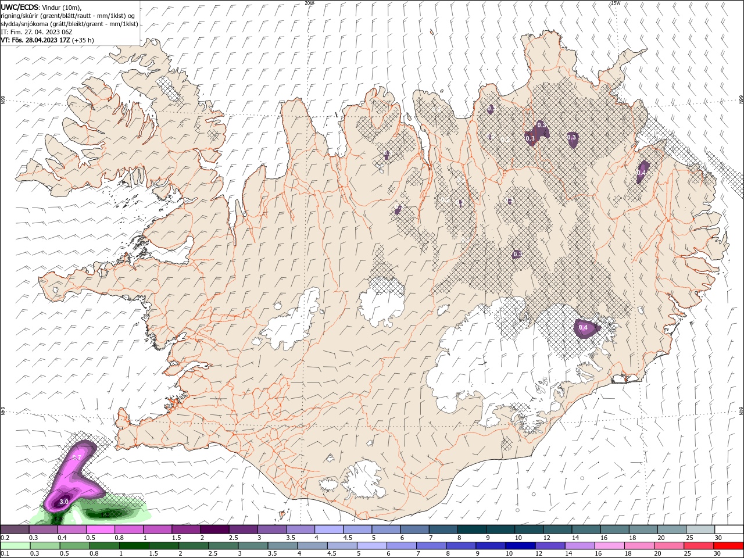Pick the 0.3–0.5 swatch in lower rain scale

44,546
